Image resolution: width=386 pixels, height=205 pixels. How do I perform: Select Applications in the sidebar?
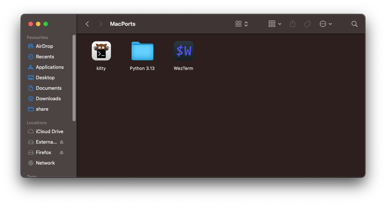[49, 67]
